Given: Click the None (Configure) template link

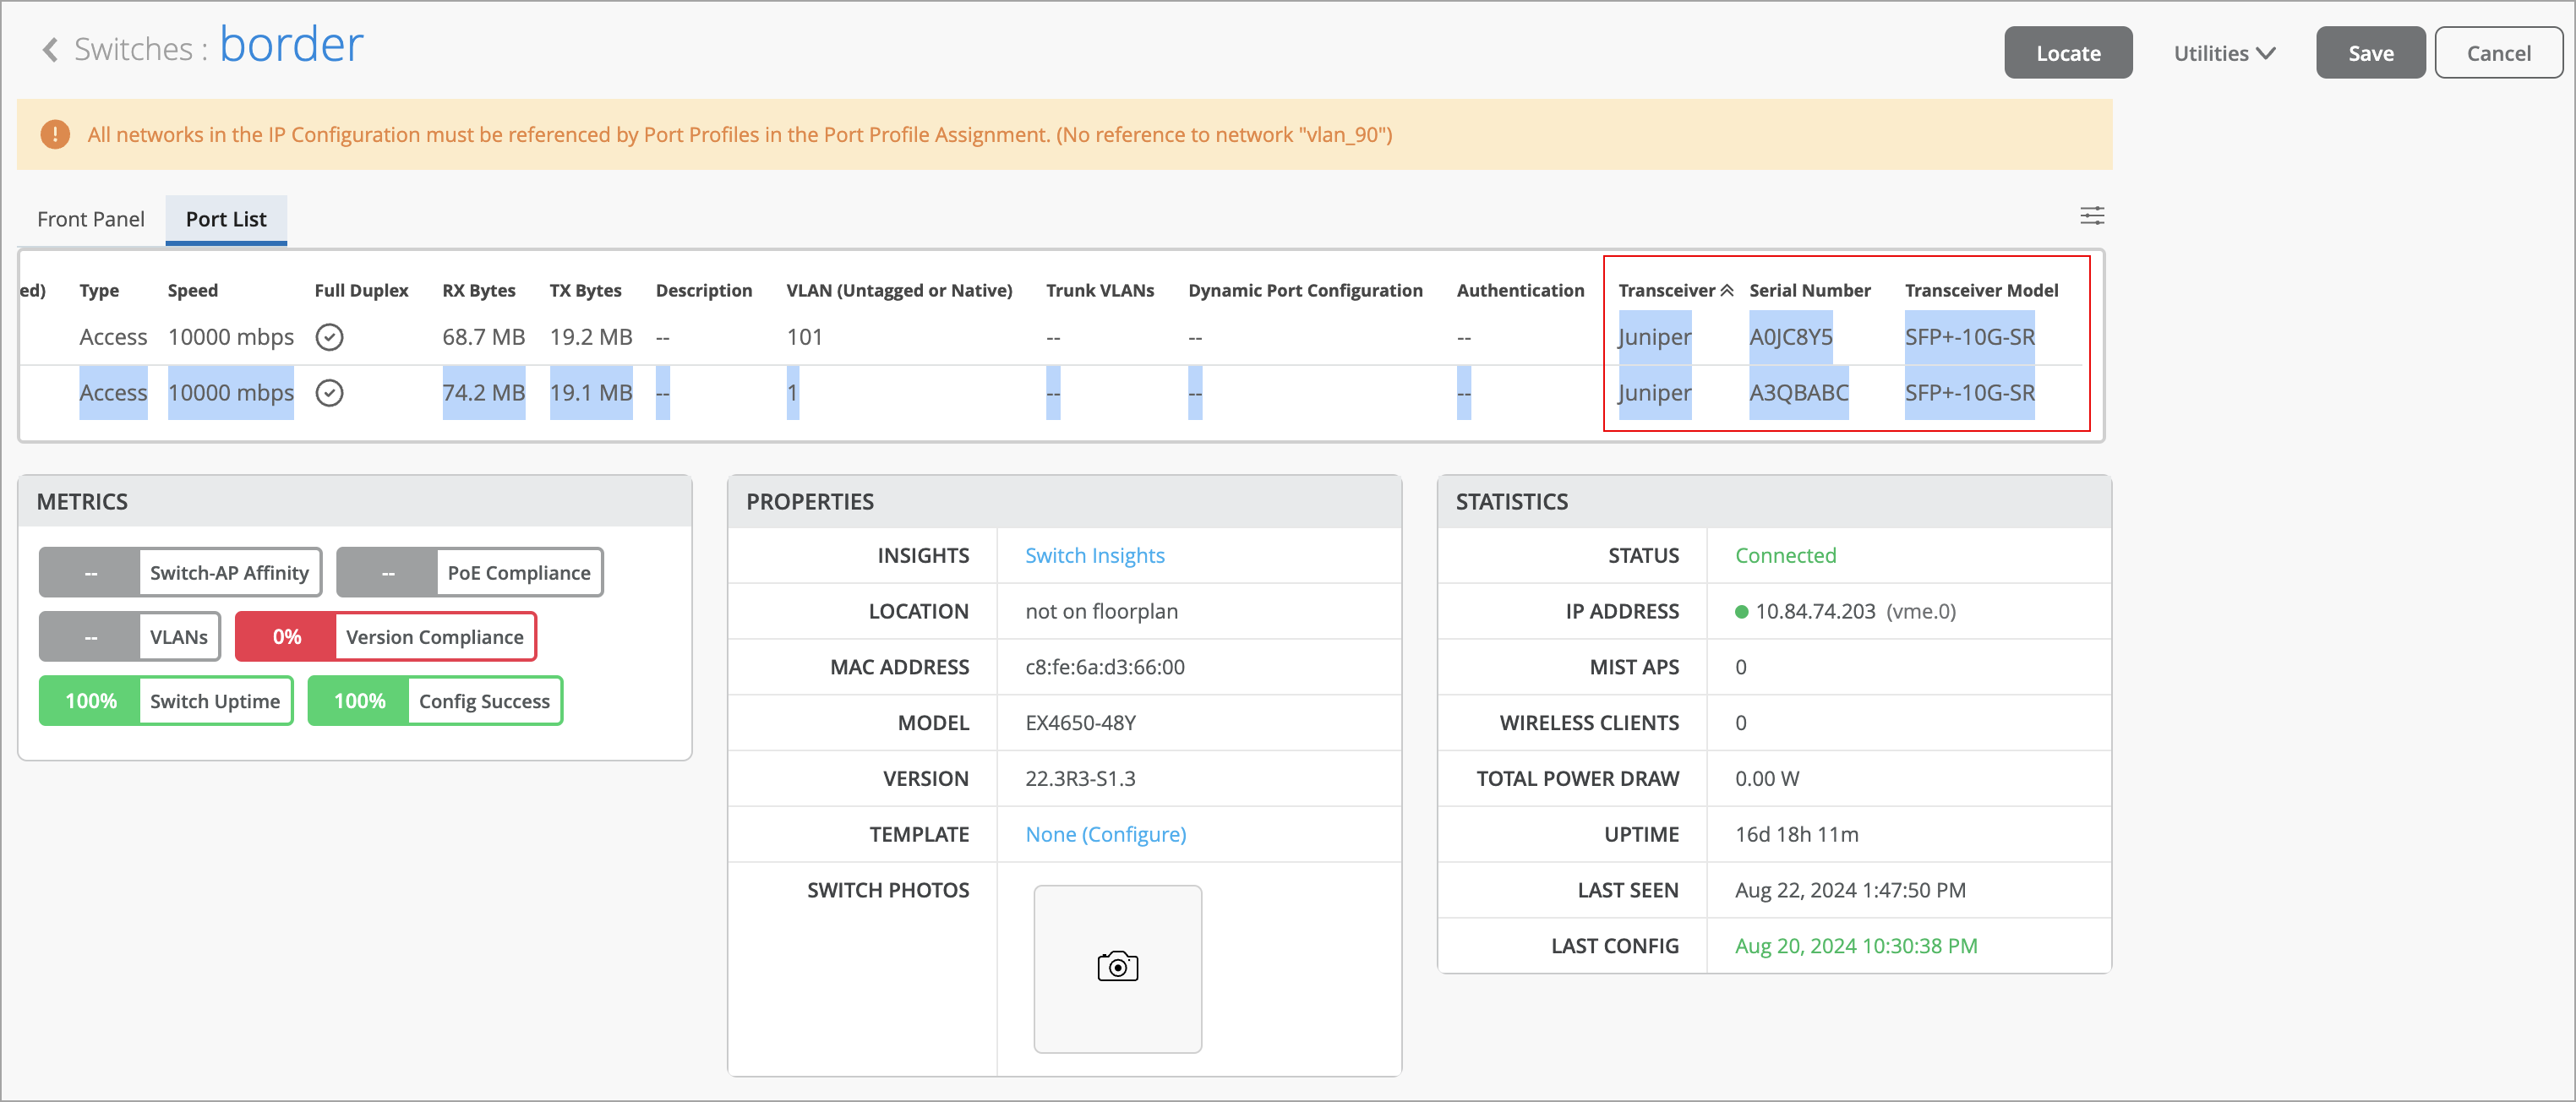Looking at the screenshot, I should (x=1105, y=834).
